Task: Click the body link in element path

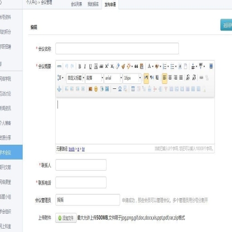Action: (x=71, y=149)
